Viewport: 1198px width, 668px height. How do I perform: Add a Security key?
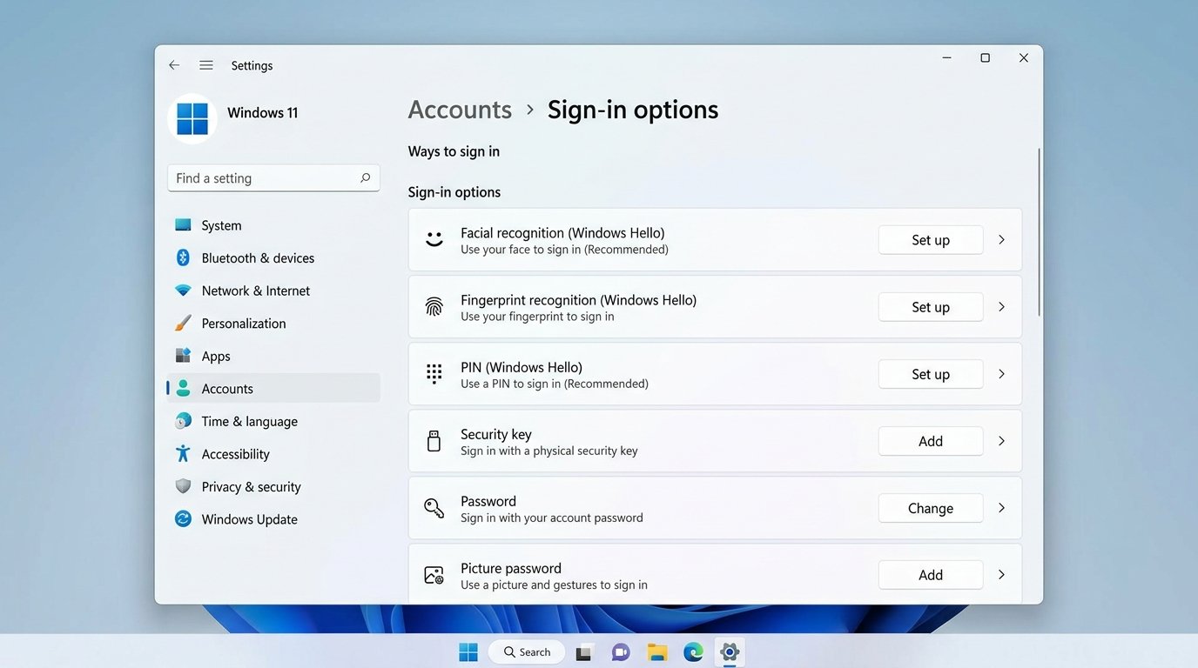[931, 441]
